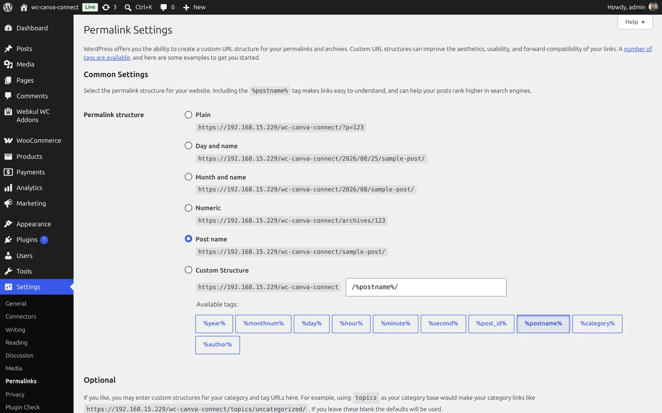Viewport: 662px width, 413px height.
Task: Click the Products box icon
Action: click(8, 157)
